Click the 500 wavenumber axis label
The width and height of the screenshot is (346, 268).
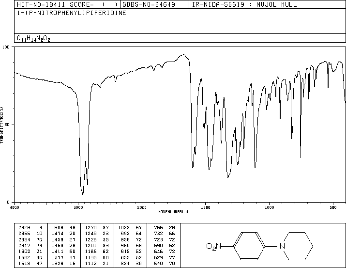pos(333,207)
